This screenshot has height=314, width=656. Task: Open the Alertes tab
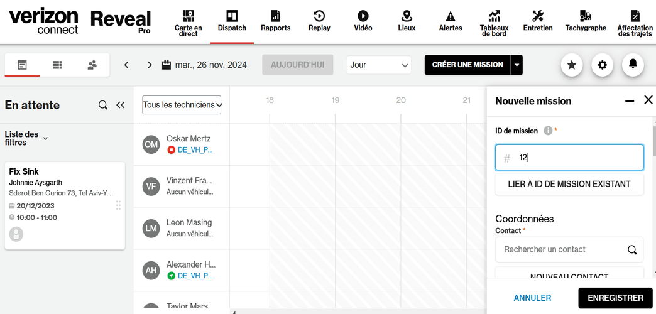451,21
